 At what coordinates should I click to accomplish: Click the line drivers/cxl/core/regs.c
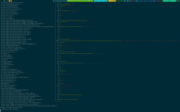click(10, 14)
